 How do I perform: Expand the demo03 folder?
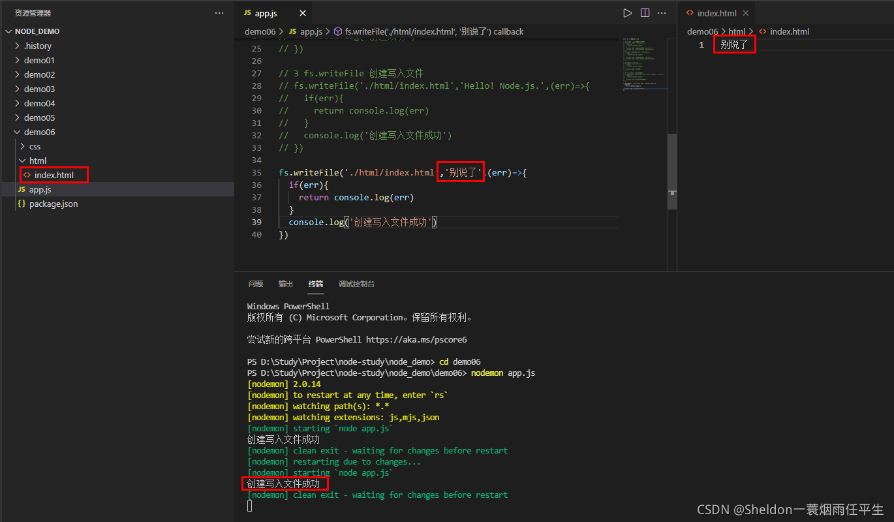pyautogui.click(x=39, y=89)
